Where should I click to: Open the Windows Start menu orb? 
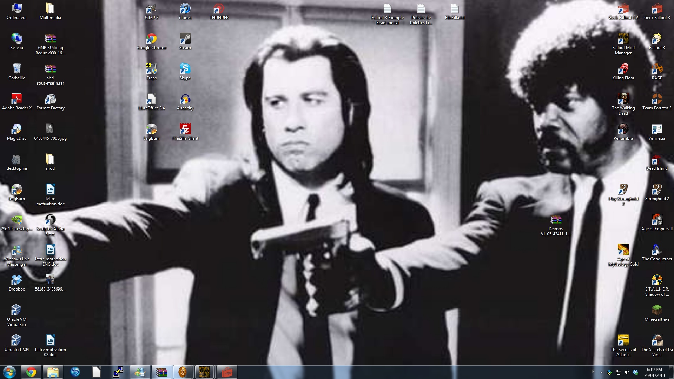[9, 372]
